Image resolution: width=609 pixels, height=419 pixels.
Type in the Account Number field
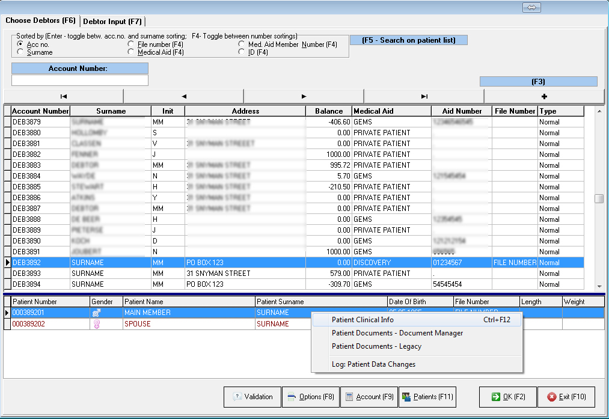point(79,81)
